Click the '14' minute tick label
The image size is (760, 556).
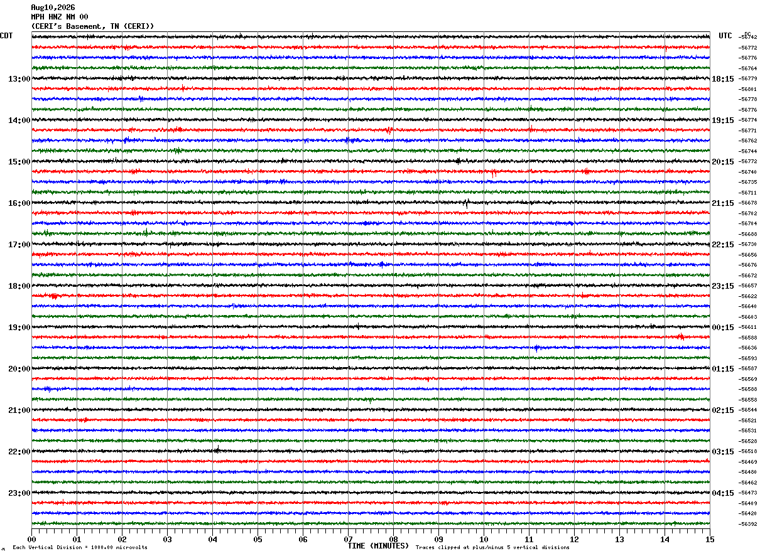pyautogui.click(x=665, y=539)
